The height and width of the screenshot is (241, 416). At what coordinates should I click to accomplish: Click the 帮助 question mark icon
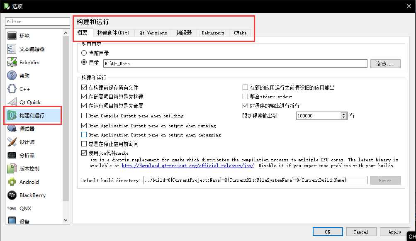coord(12,75)
